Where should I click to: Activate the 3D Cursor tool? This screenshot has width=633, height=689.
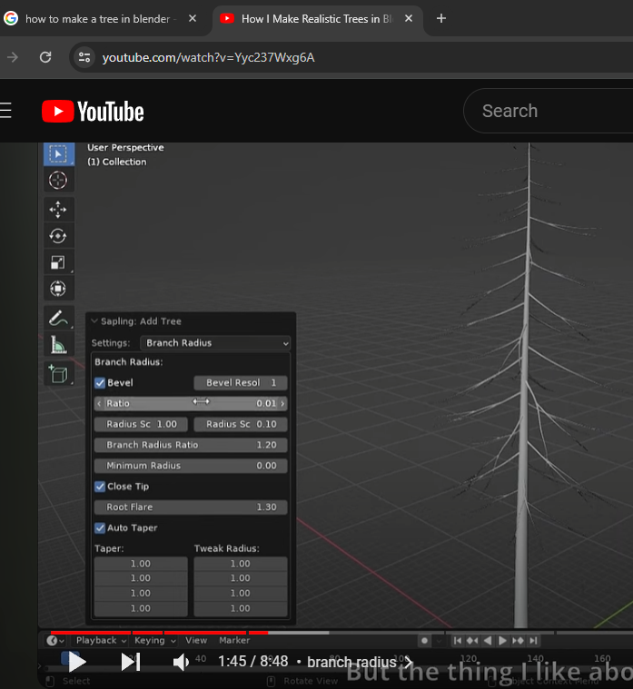58,180
